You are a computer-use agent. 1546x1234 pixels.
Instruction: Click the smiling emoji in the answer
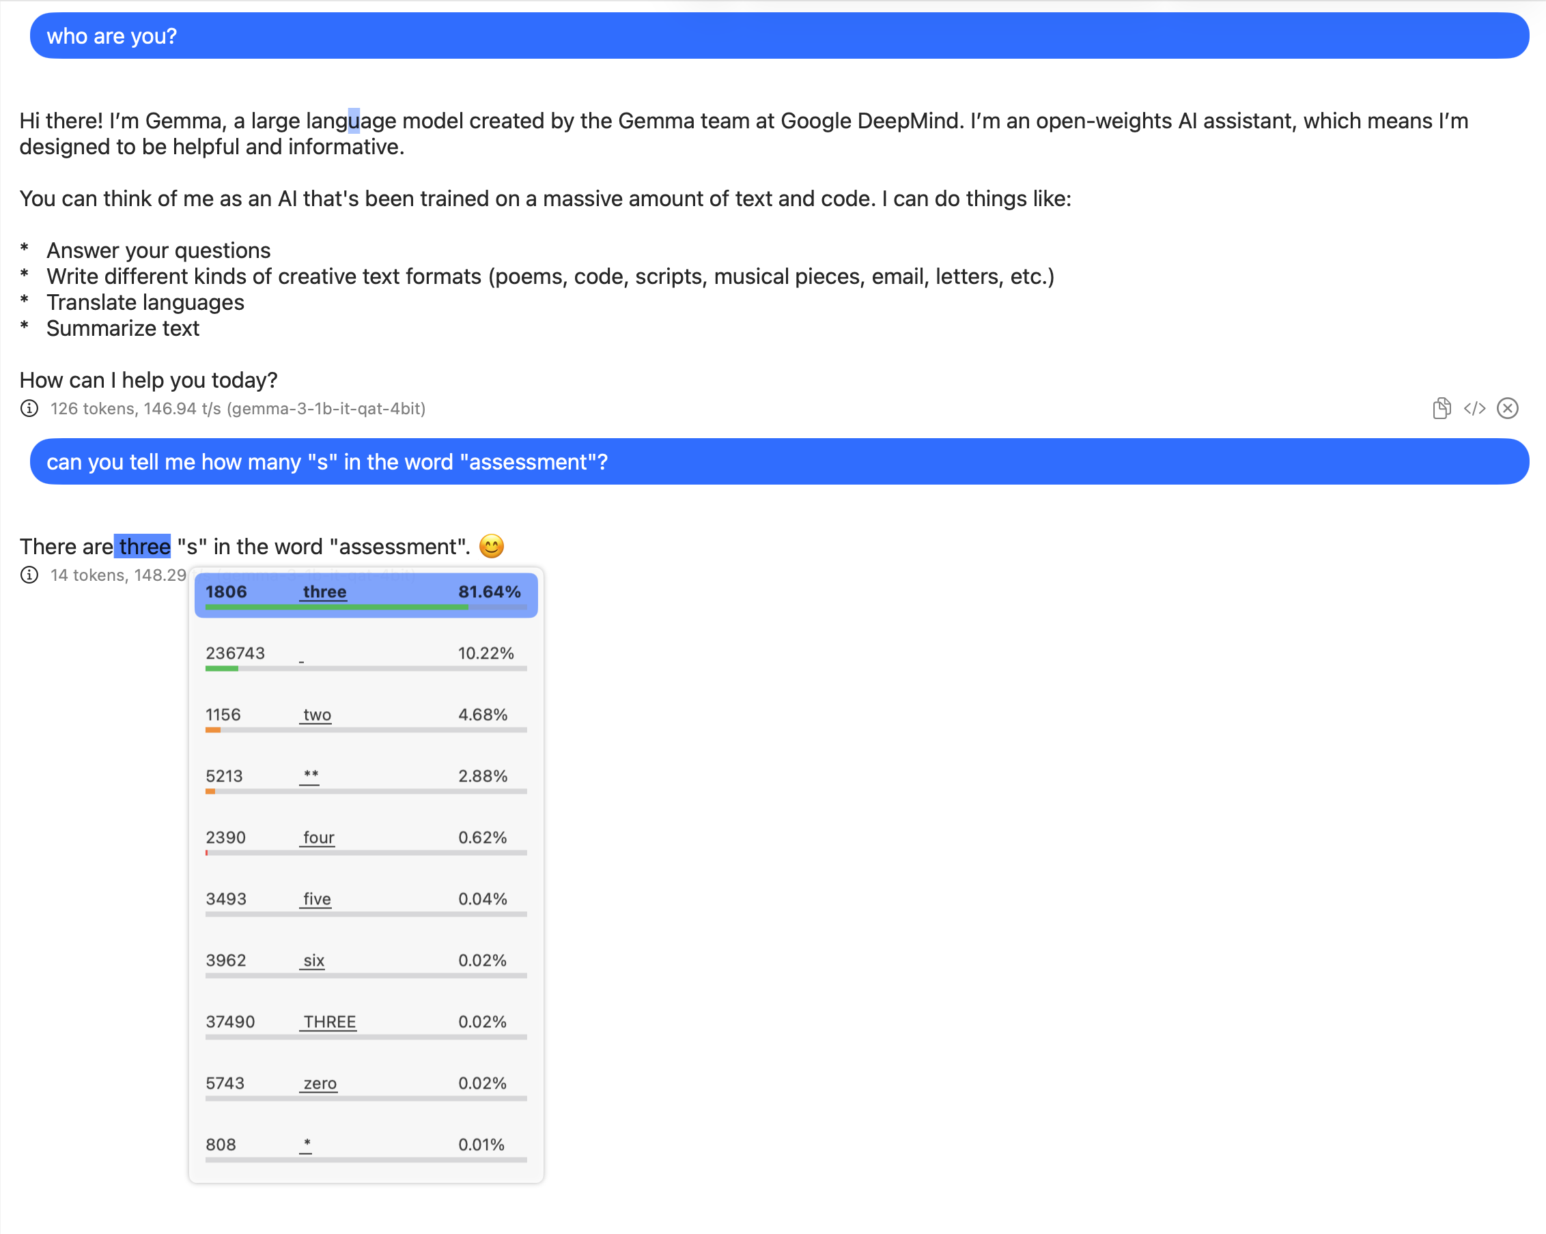491,547
